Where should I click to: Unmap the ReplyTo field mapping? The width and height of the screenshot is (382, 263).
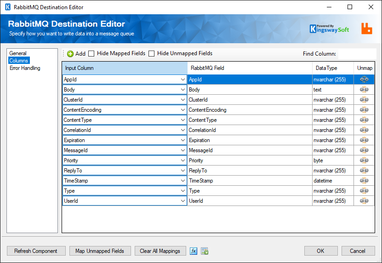click(x=364, y=171)
